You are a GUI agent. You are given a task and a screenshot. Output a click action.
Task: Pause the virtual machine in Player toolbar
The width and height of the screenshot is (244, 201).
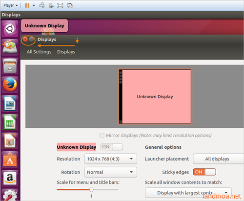tap(27, 5)
